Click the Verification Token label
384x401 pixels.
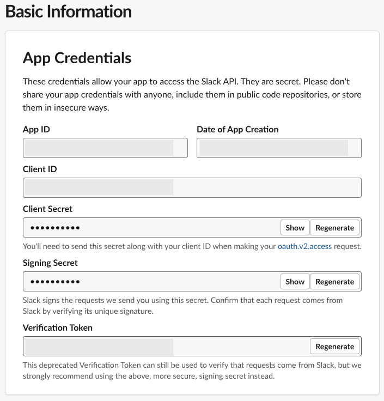coord(58,327)
